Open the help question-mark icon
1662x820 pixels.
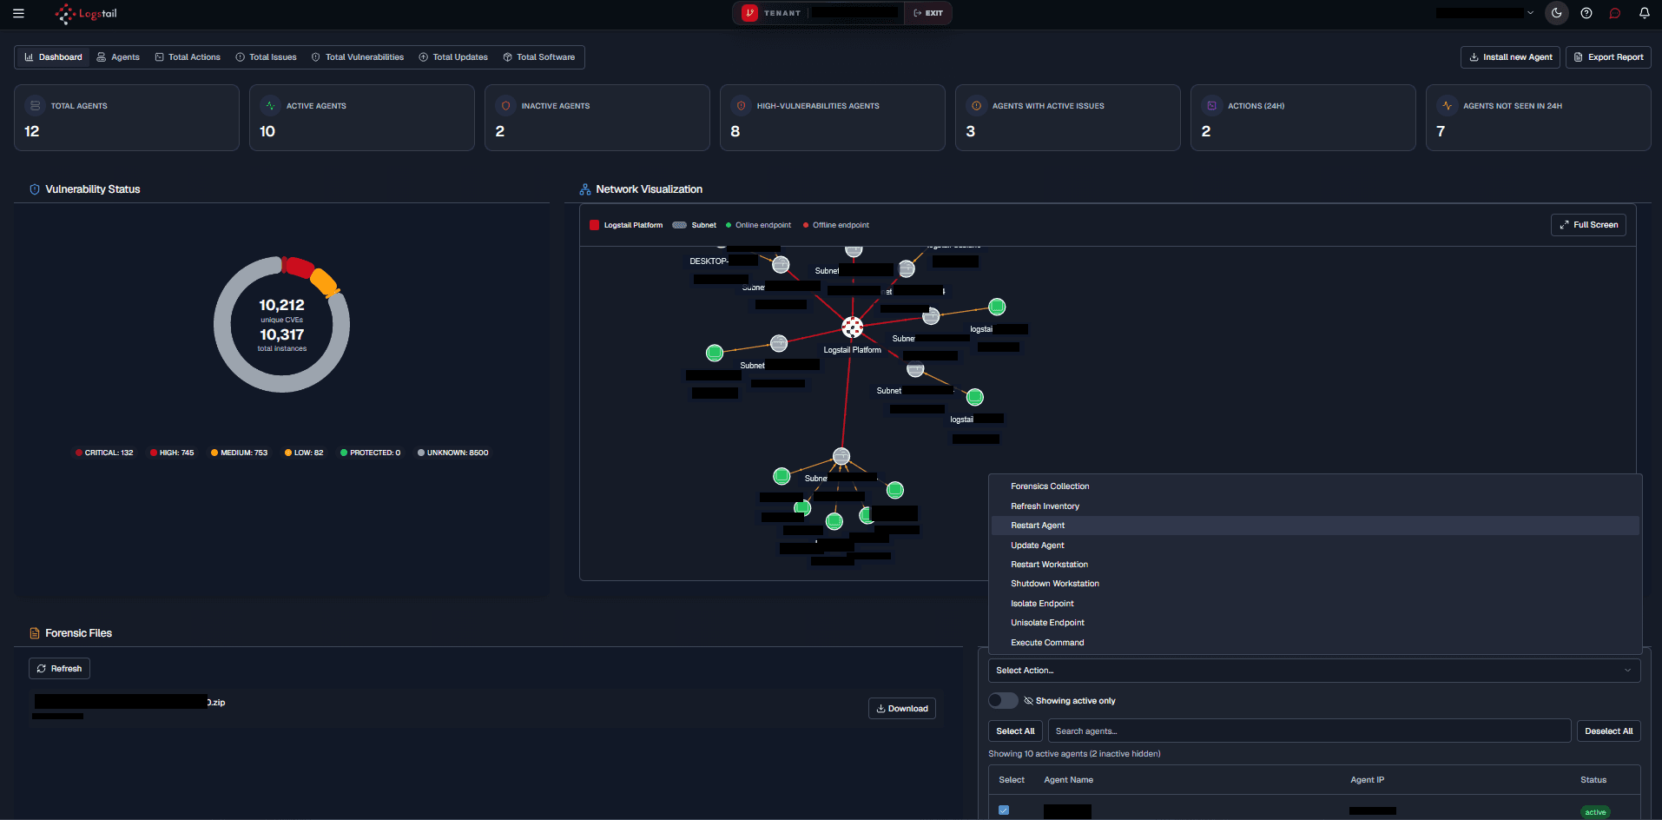[1586, 13]
